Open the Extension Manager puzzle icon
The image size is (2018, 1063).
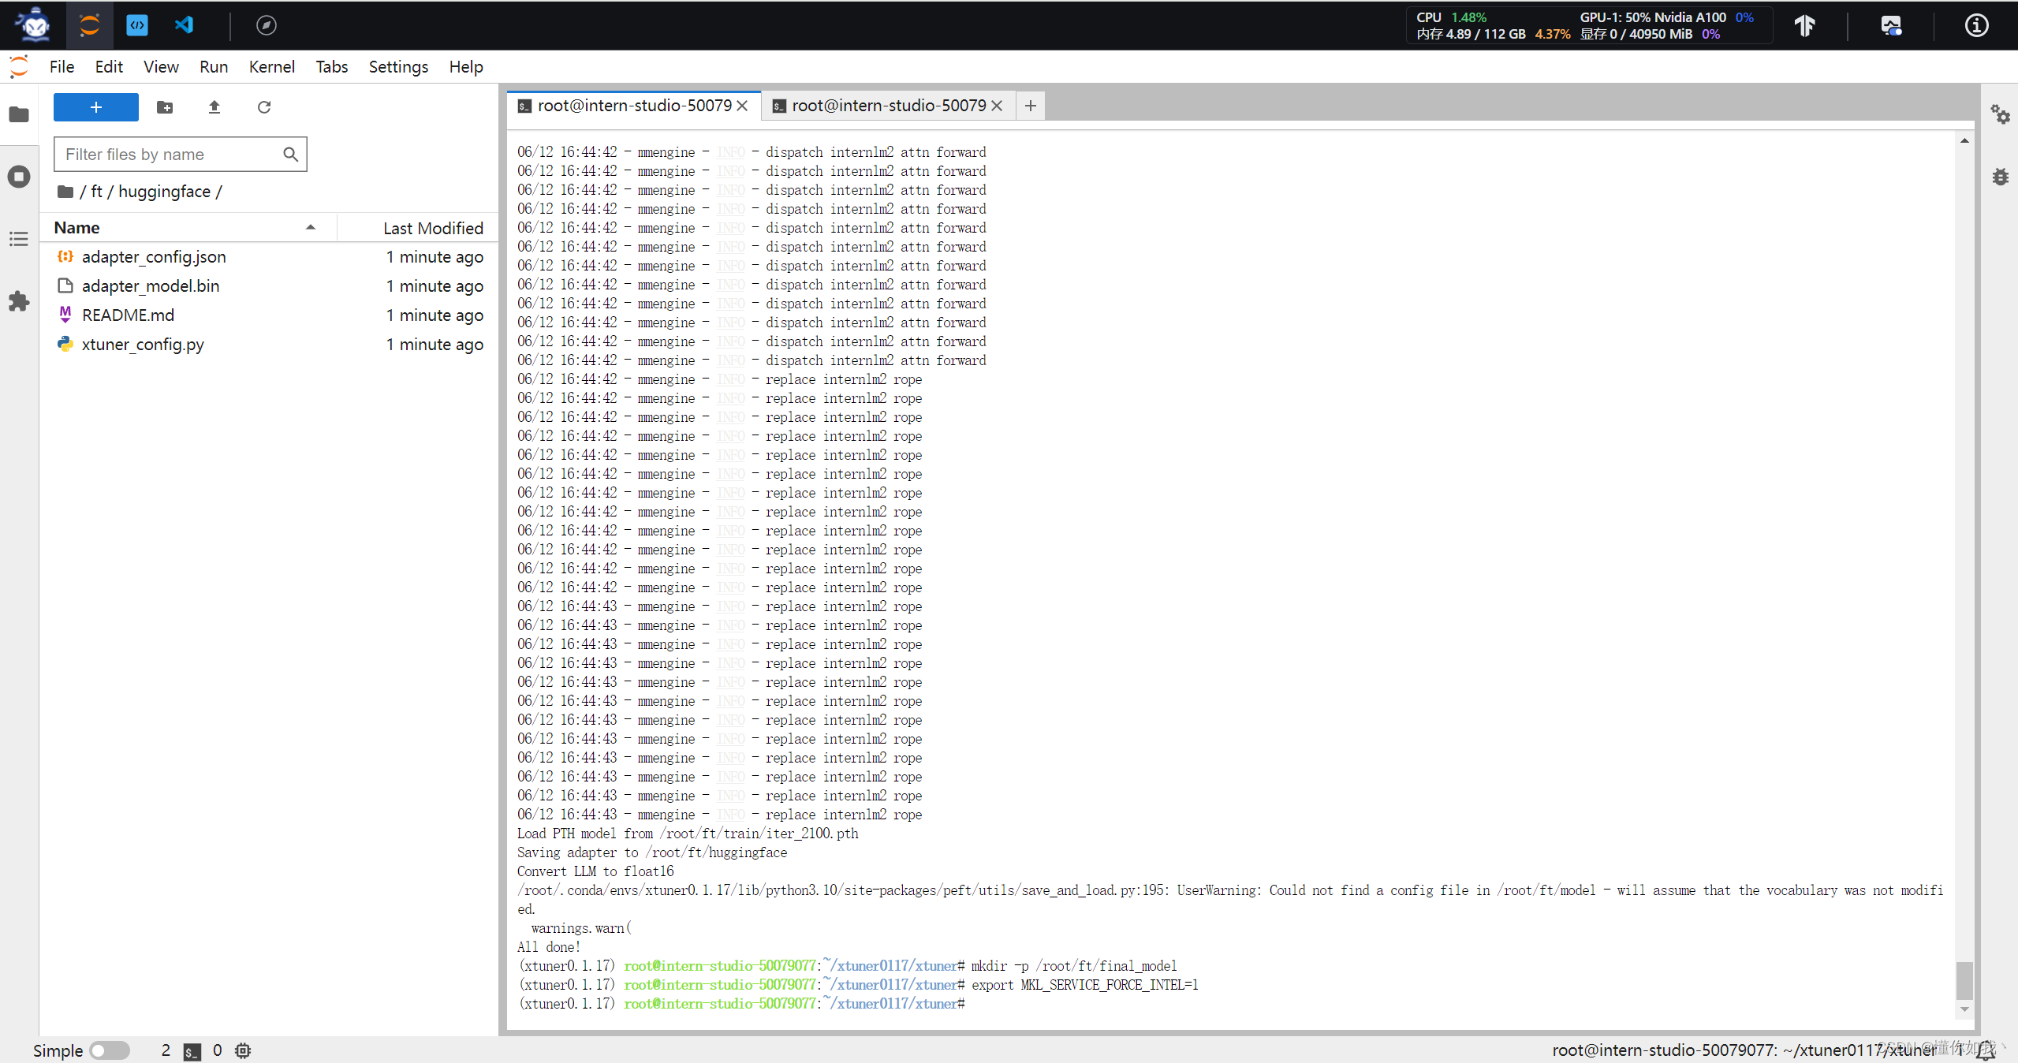19,300
